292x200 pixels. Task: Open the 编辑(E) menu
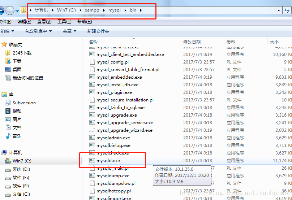click(x=24, y=22)
